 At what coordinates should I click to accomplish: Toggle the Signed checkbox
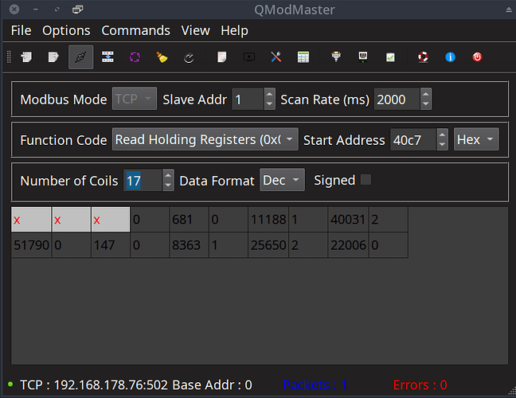point(366,180)
